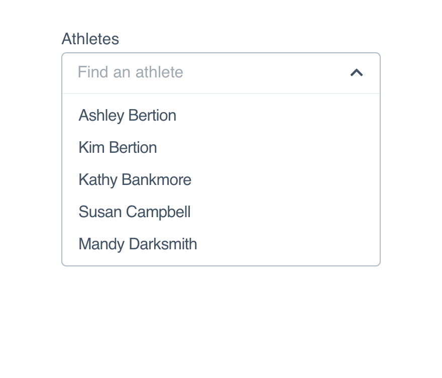Click the empty area right of Kathy Bankmore's row
The image size is (442, 378).
(x=285, y=179)
